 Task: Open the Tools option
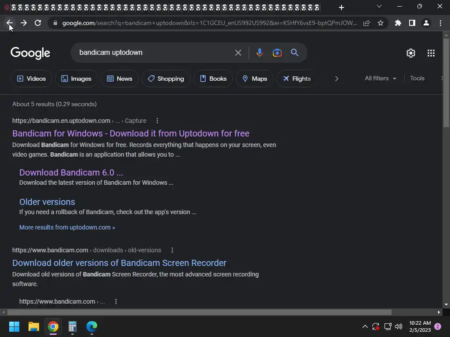click(417, 78)
